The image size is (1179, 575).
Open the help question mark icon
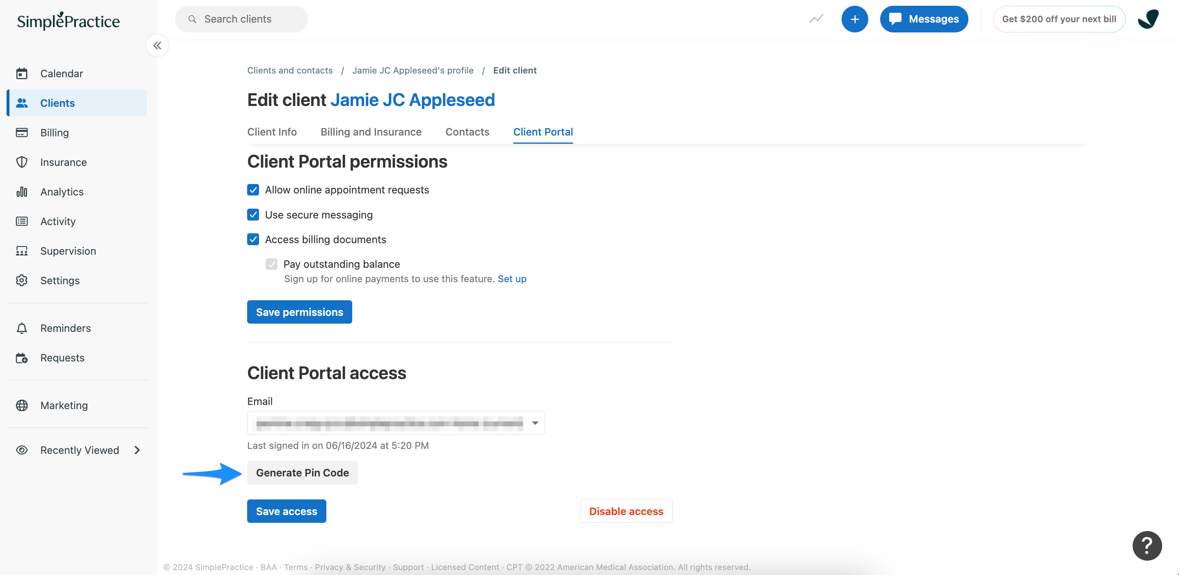tap(1147, 545)
